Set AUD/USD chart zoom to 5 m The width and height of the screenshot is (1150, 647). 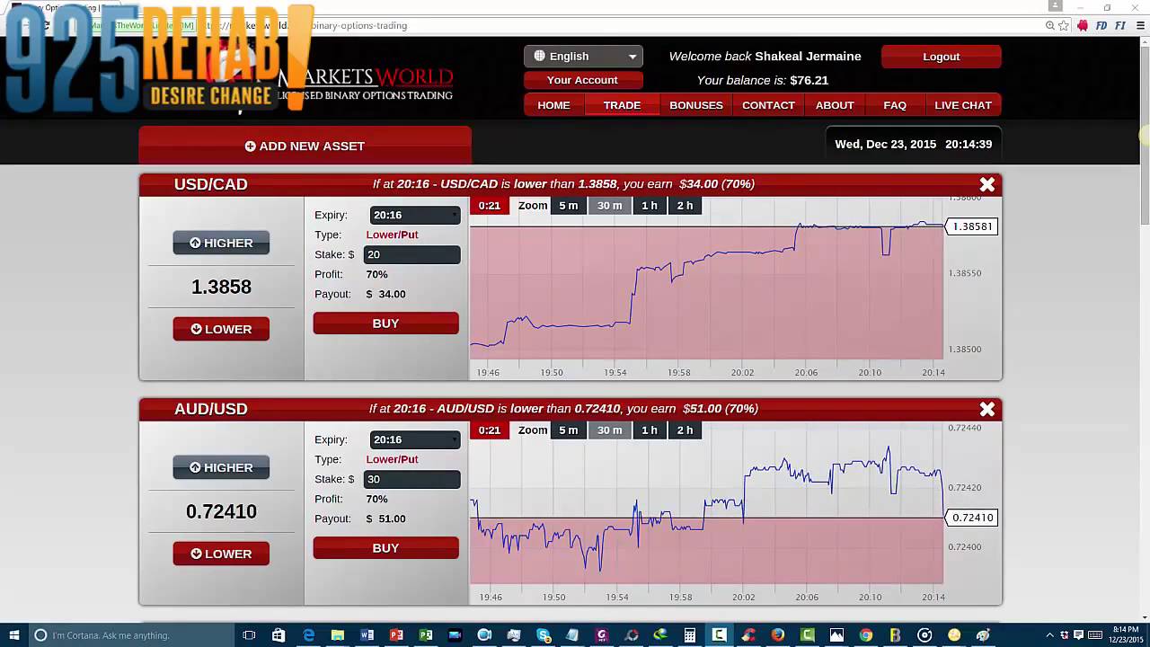click(569, 430)
